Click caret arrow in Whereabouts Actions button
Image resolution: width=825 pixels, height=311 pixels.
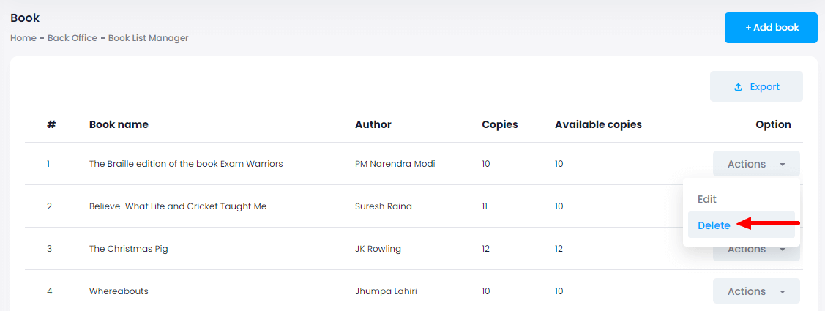click(x=782, y=292)
